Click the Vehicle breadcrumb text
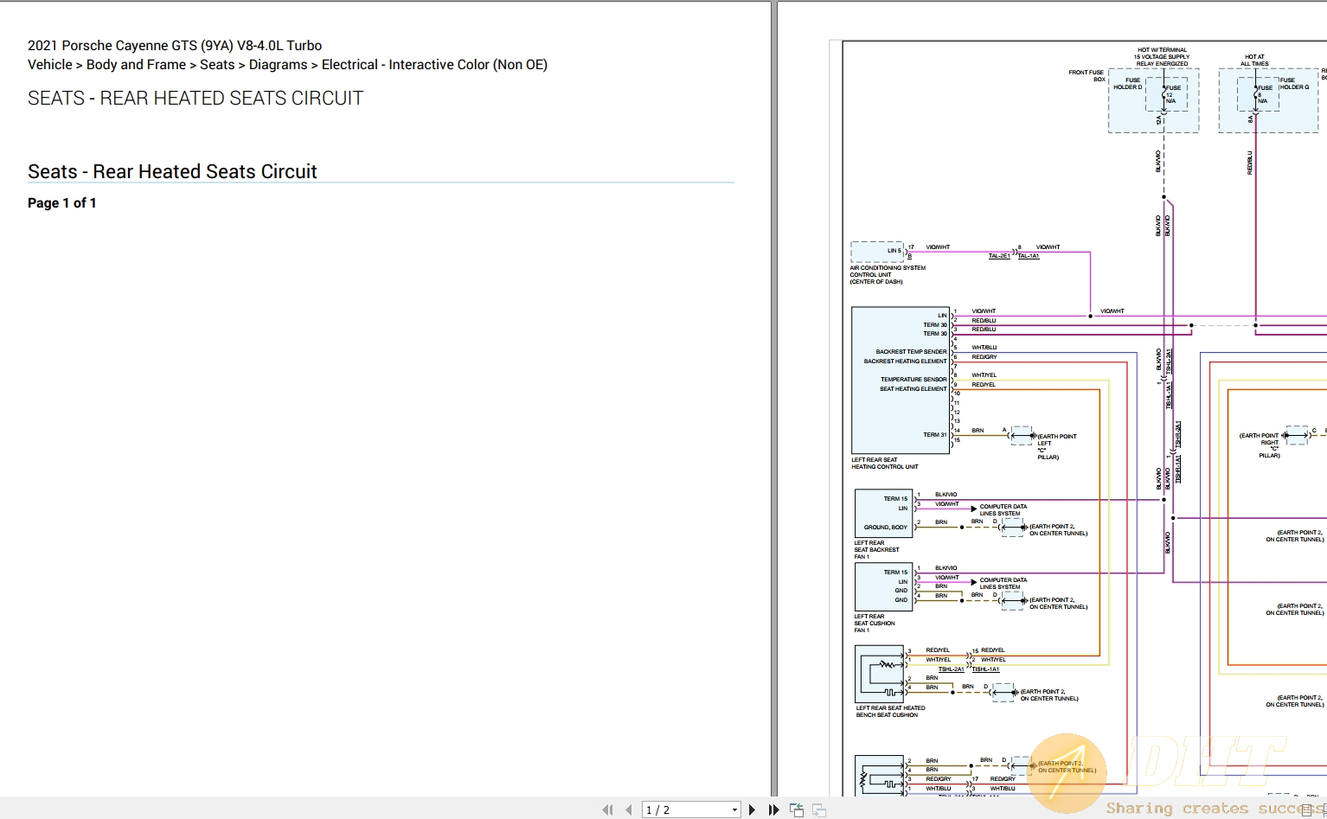Image resolution: width=1327 pixels, height=819 pixels. 50,65
